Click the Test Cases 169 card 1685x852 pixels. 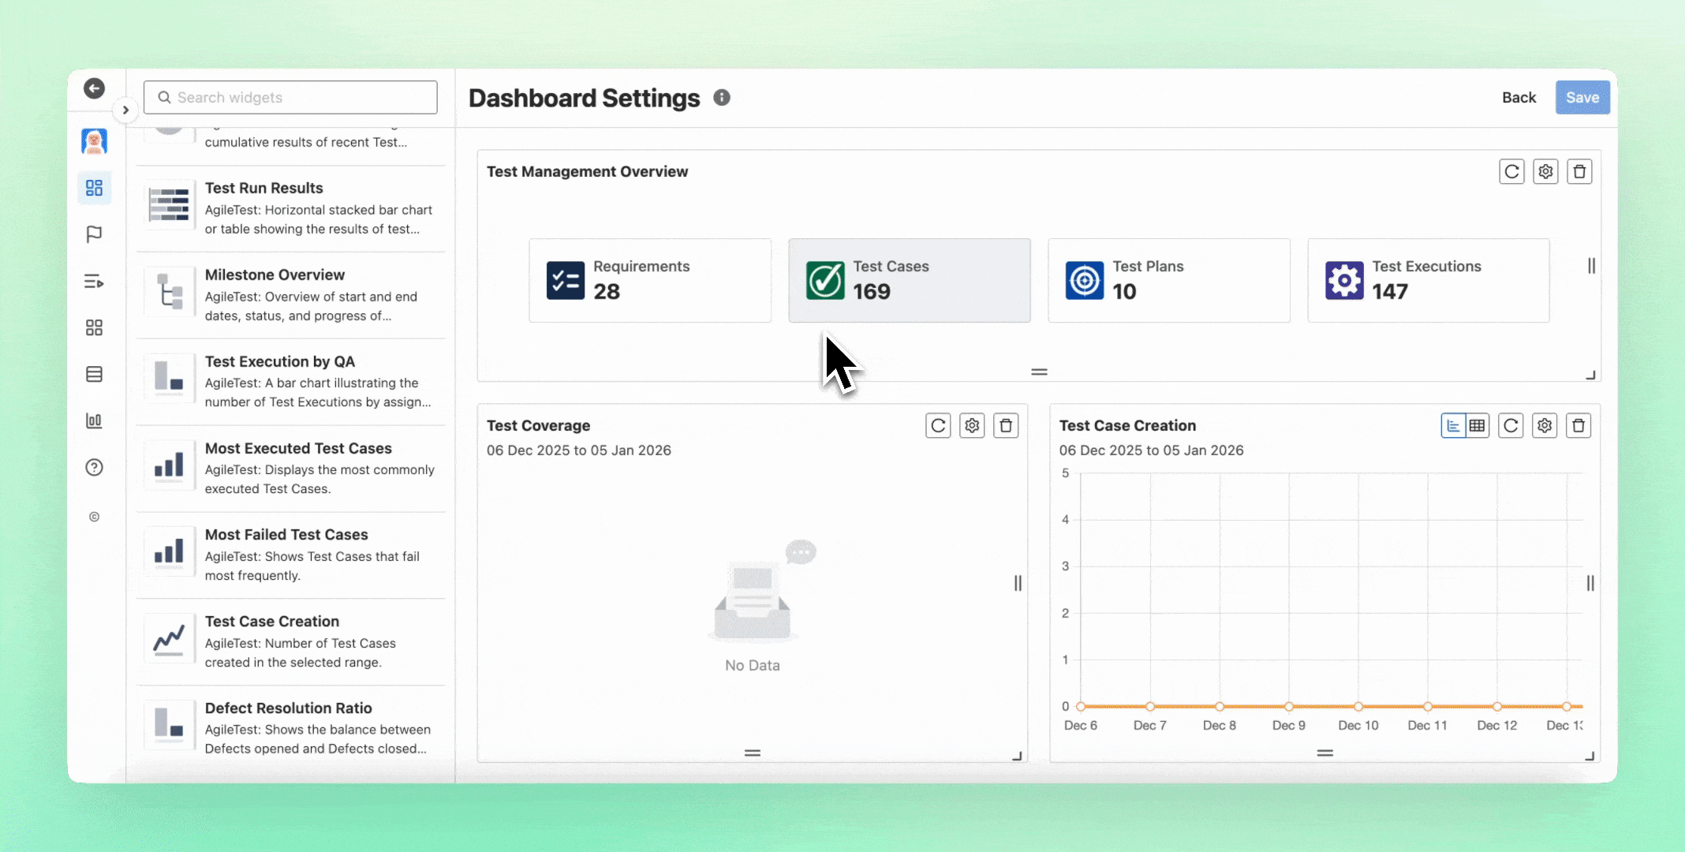coord(909,280)
